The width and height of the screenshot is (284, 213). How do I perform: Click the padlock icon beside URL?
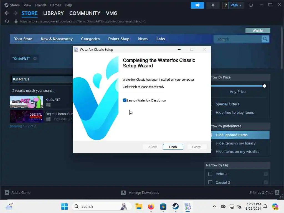(x=16, y=21)
